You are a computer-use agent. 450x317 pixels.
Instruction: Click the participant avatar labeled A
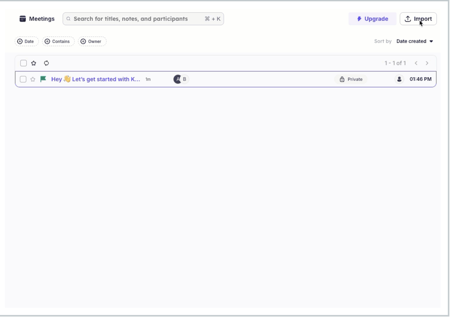click(x=176, y=79)
